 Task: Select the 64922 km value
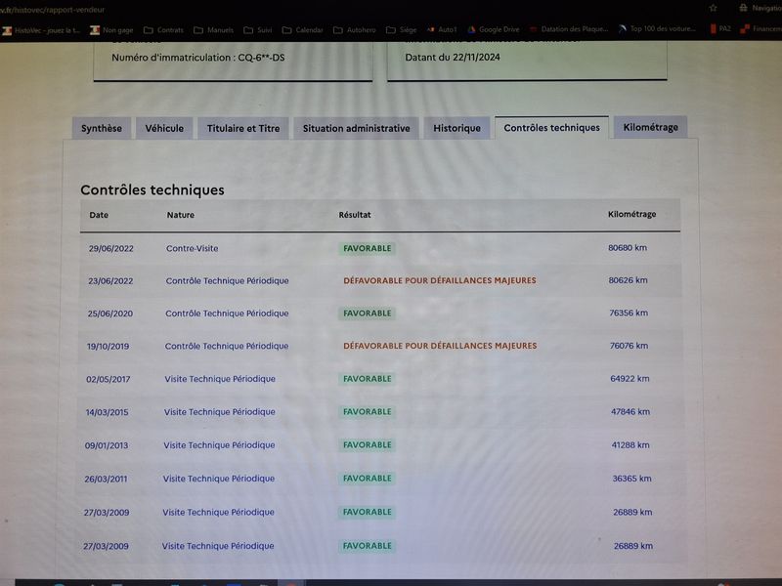coord(630,379)
